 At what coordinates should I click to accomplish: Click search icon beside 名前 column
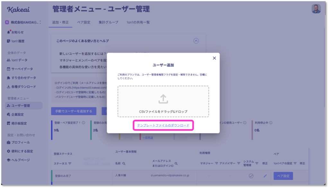tap(124, 164)
